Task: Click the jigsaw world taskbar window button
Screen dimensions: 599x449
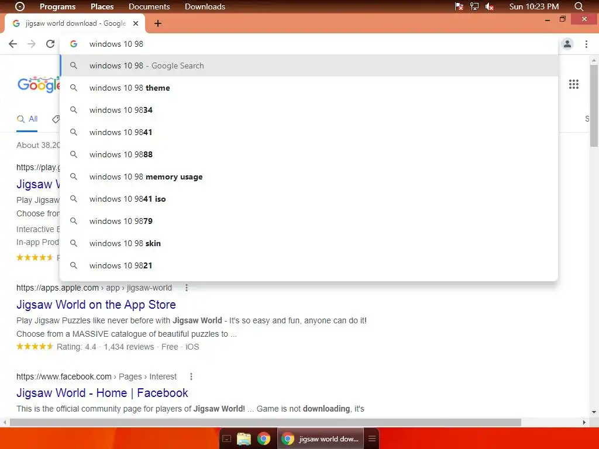Action: 321,438
